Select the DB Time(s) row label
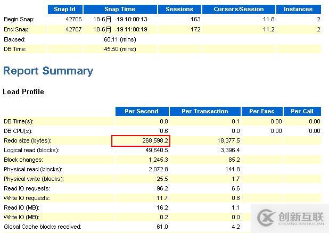The height and width of the screenshot is (233, 329). point(19,121)
